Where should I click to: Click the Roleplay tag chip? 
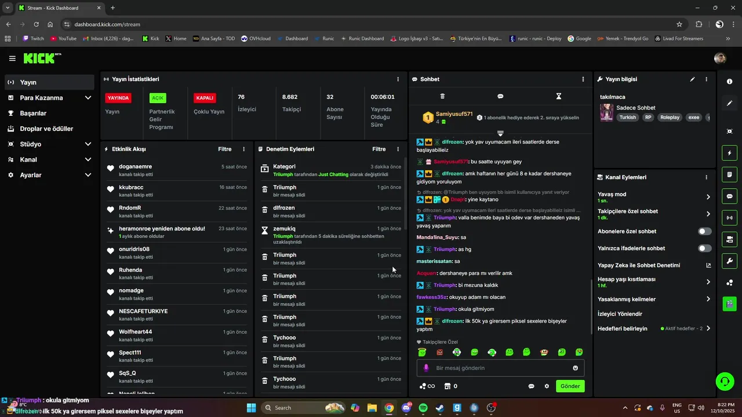point(670,117)
